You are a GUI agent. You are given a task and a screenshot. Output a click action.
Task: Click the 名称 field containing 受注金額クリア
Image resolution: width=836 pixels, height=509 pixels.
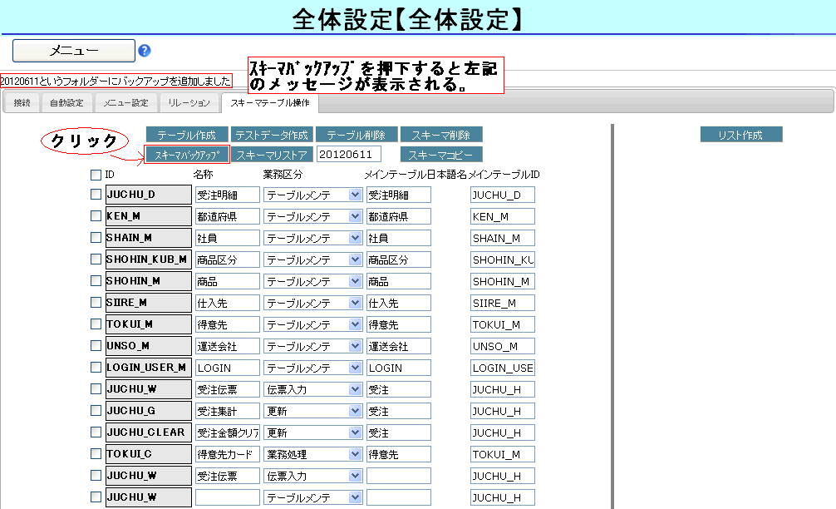pyautogui.click(x=228, y=432)
